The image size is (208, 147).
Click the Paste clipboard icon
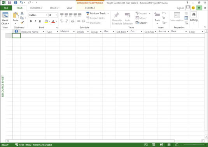tap(16, 15)
